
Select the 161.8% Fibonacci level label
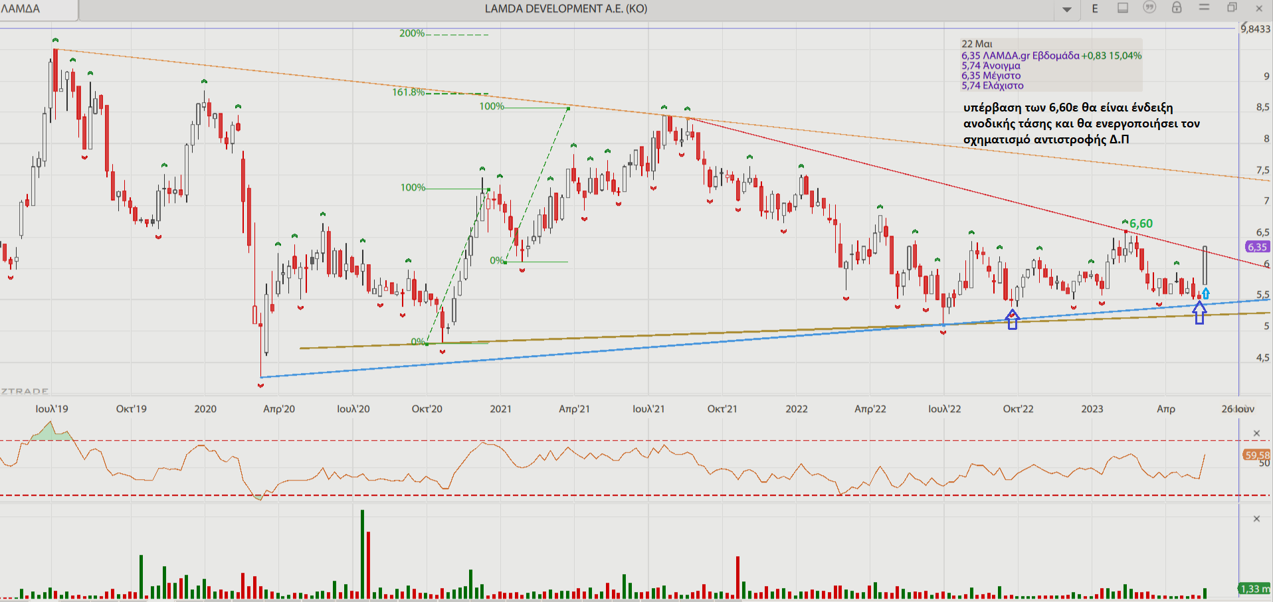tap(408, 92)
